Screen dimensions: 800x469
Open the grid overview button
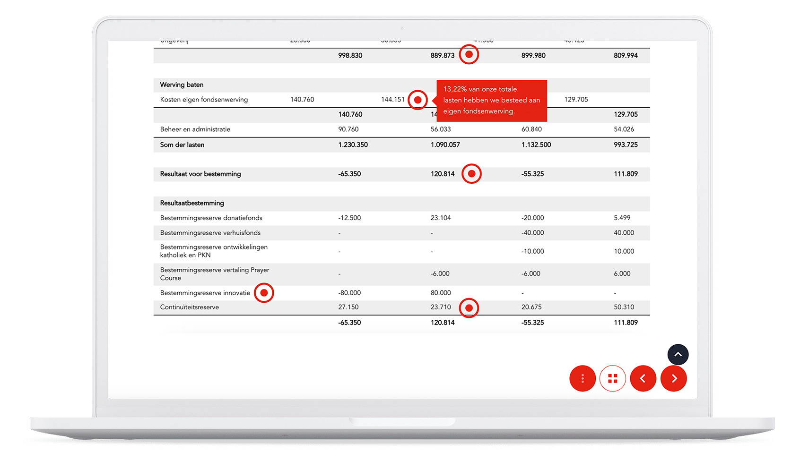pyautogui.click(x=613, y=378)
